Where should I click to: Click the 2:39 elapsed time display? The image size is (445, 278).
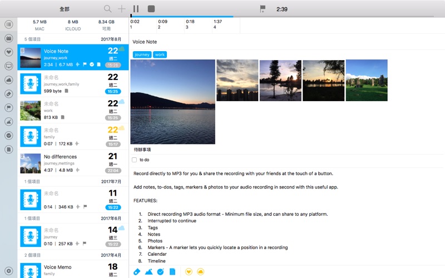[282, 9]
